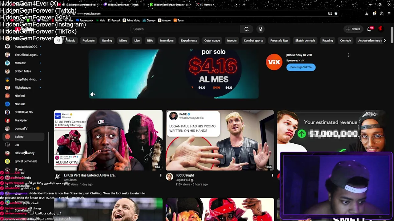Select the Music category chip
394x221 pixels.
click(71, 41)
